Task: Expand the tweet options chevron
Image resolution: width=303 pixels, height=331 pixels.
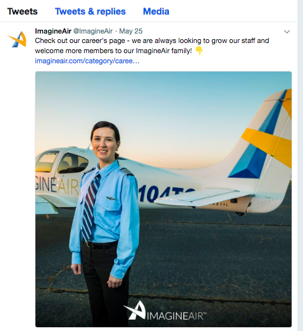Action: click(287, 32)
